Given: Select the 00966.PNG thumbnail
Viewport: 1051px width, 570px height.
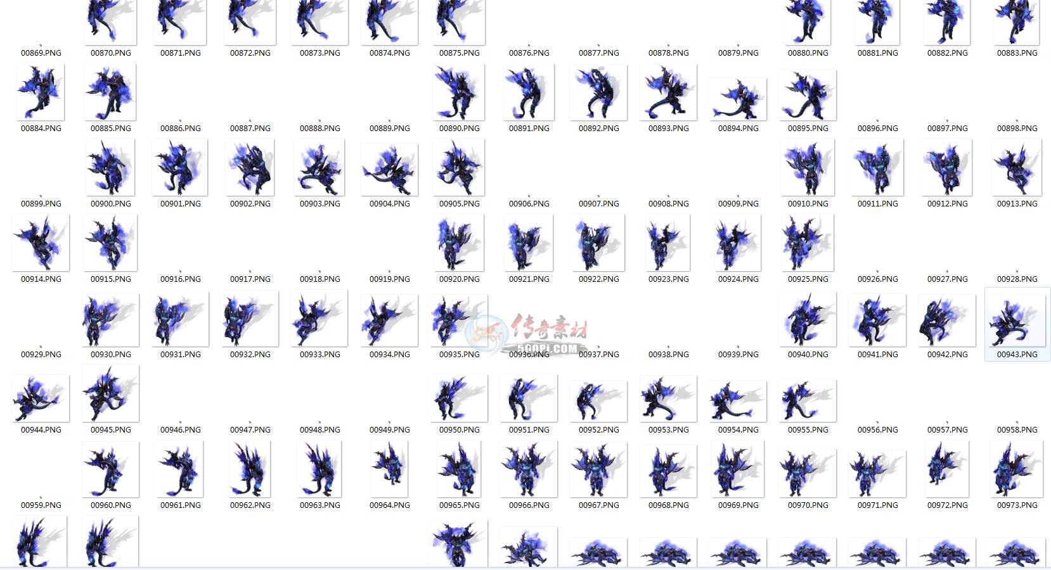Looking at the screenshot, I should pos(529,470).
